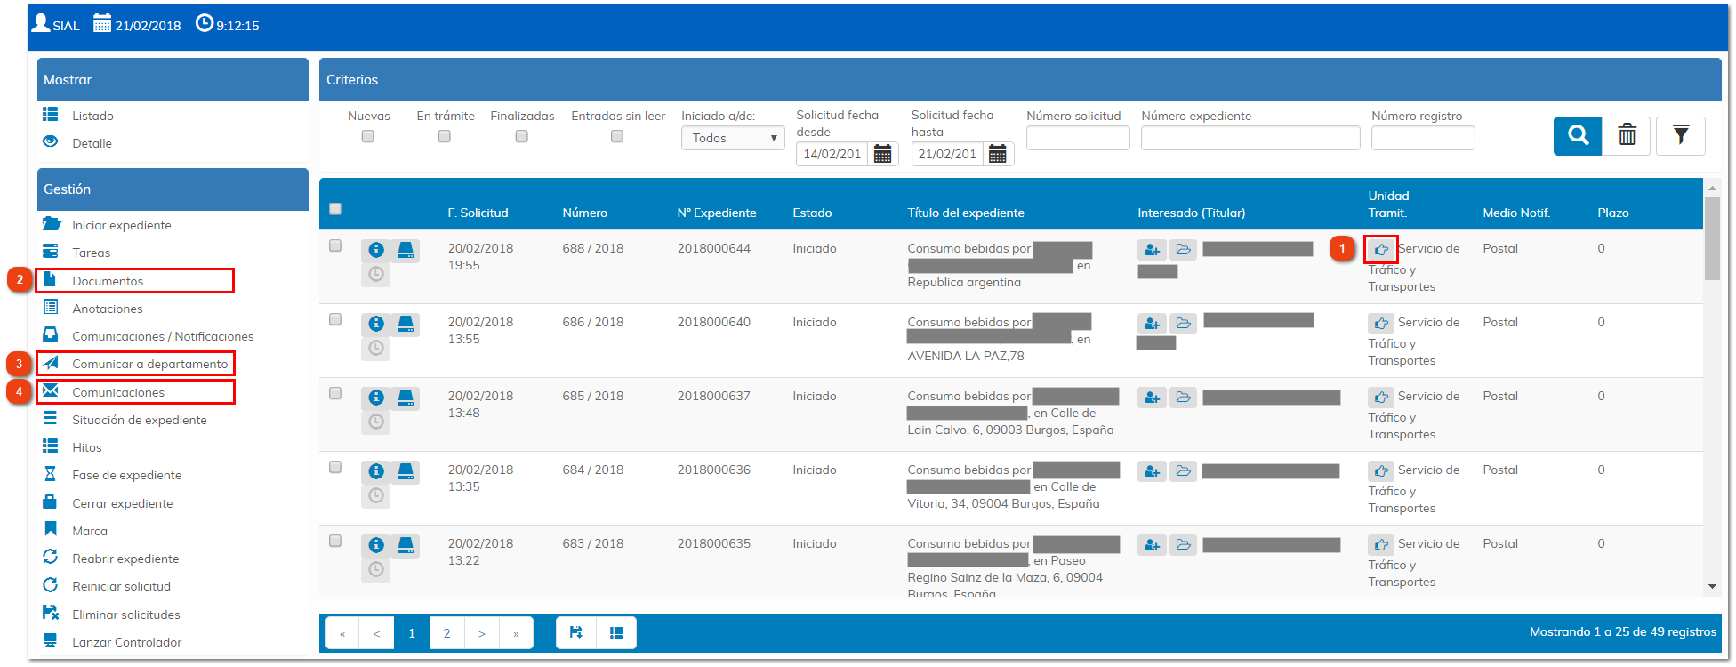Image resolution: width=1736 pixels, height=667 pixels.
Task: Click the scrollbar down arrow of the table
Action: coord(1712,587)
